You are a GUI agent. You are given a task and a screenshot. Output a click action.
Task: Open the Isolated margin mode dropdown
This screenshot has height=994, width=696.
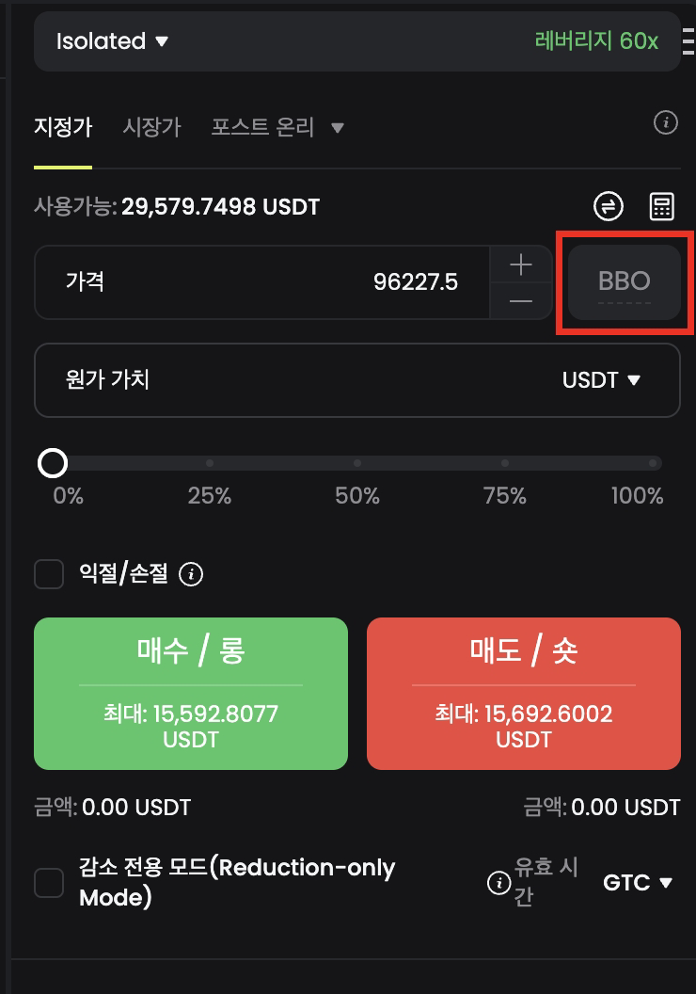[x=112, y=41]
